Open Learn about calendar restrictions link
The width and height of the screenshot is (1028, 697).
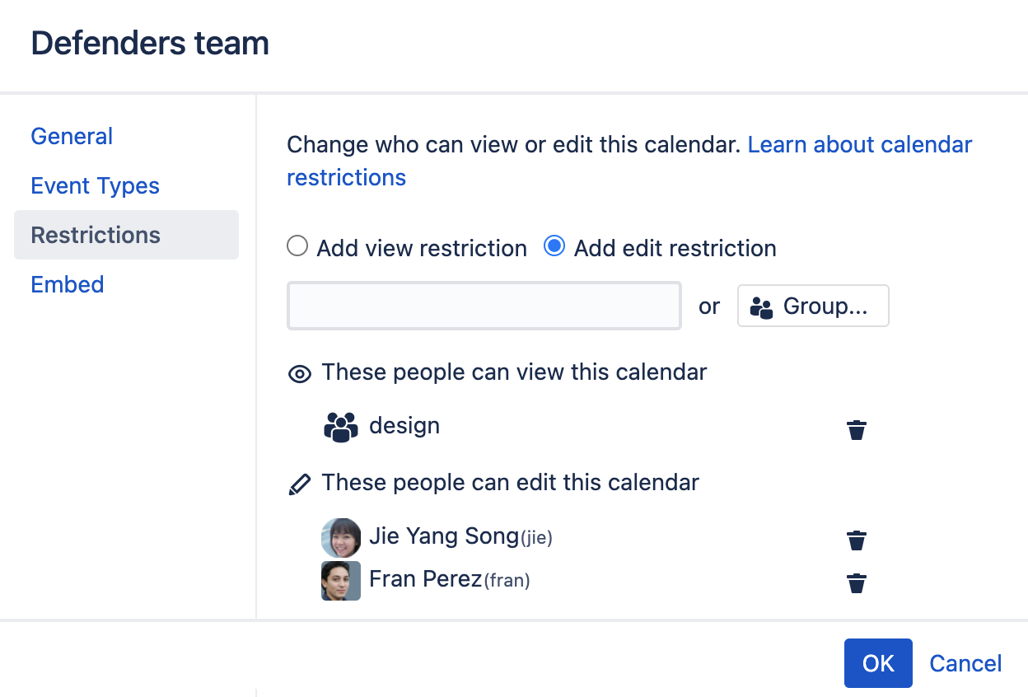click(859, 145)
